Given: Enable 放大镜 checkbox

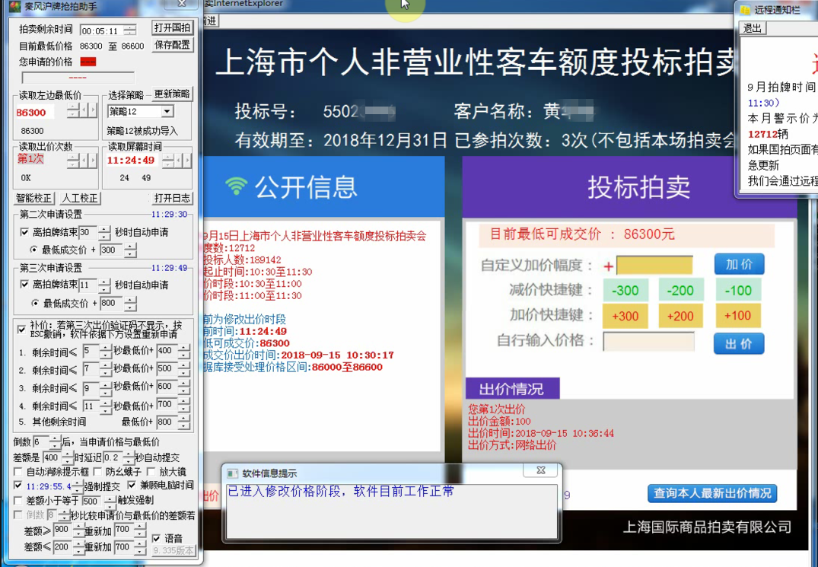Looking at the screenshot, I should (151, 472).
